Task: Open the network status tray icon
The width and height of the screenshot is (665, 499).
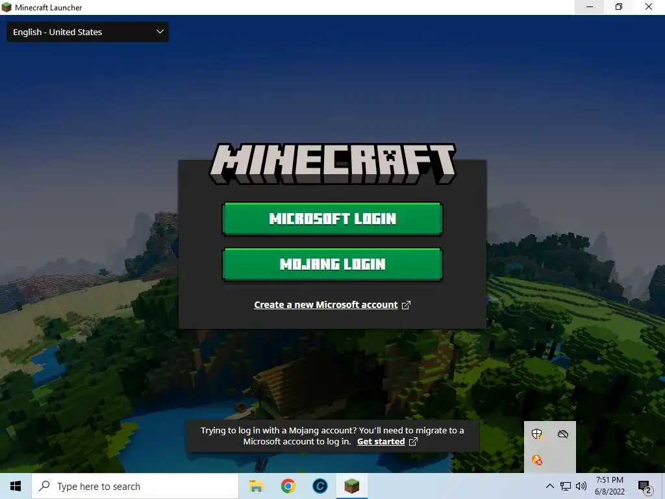Action: tap(566, 486)
